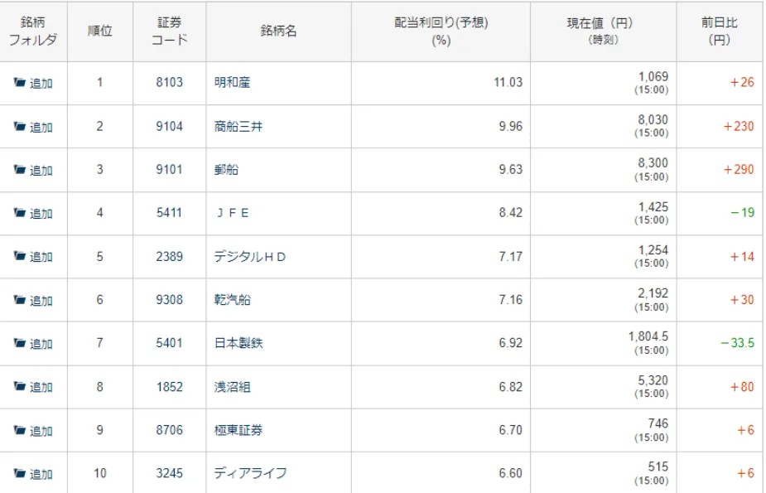Image resolution: width=766 pixels, height=493 pixels.
Task: Select dividend yield value 8.42
Action: click(510, 213)
